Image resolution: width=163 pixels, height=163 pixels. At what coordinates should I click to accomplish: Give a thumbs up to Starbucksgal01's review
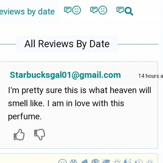coord(19,135)
